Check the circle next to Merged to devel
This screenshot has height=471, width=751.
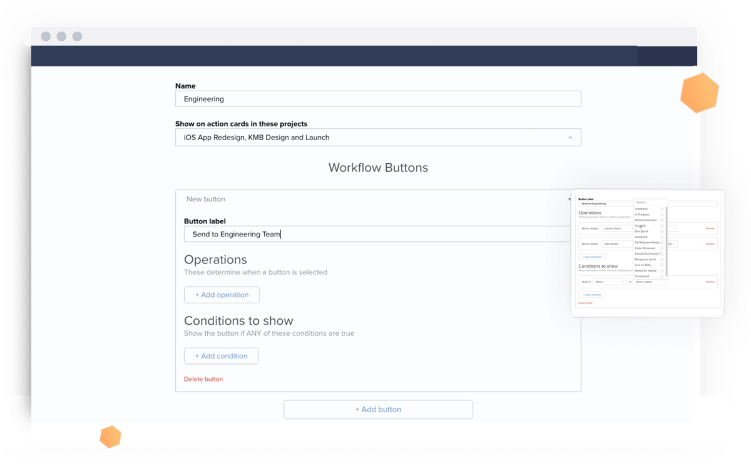[x=662, y=260]
